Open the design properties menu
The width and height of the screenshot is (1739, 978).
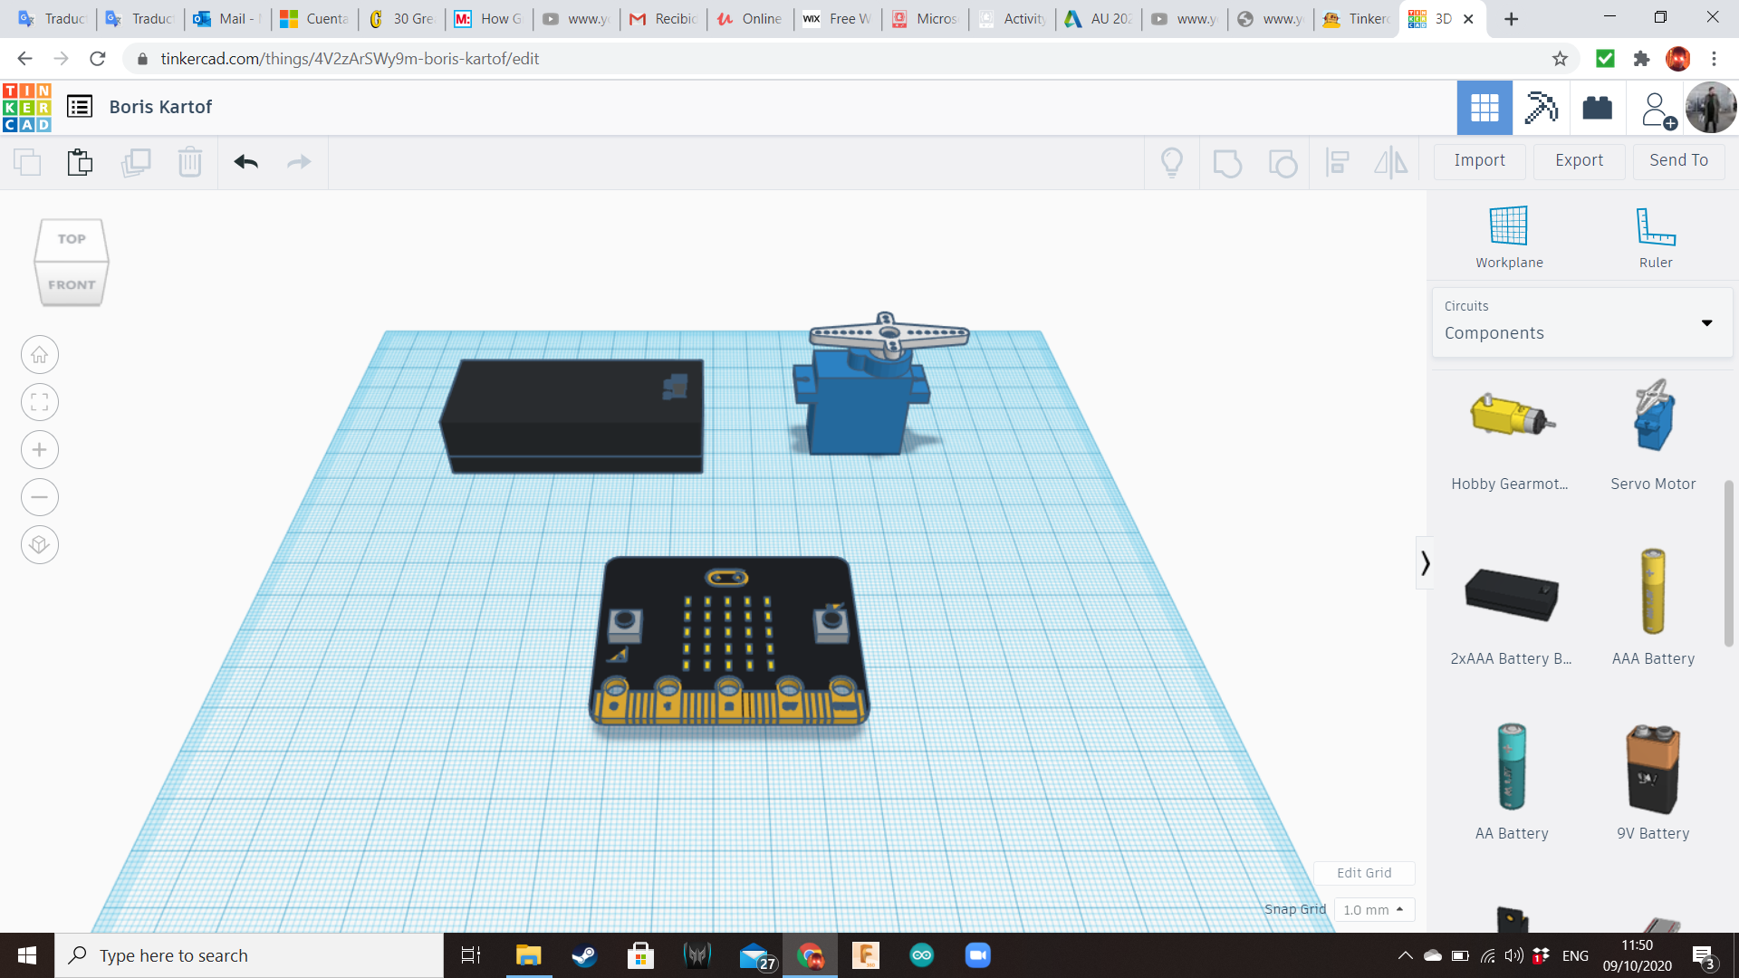point(81,106)
